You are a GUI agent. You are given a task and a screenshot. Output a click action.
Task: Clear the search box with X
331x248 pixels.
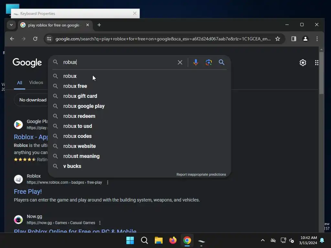tap(180, 62)
